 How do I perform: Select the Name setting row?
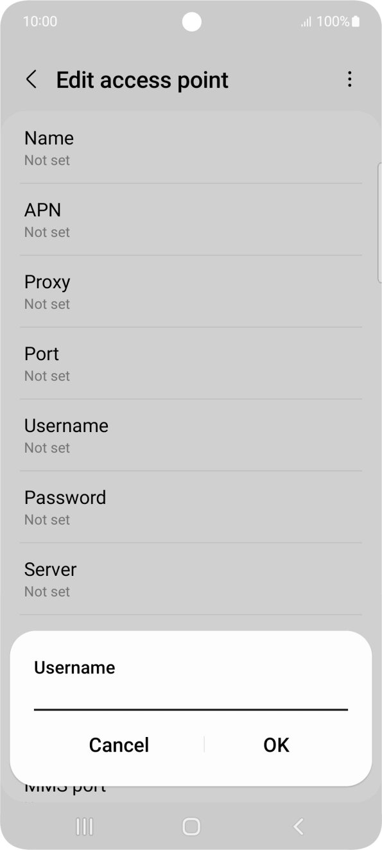click(x=191, y=147)
